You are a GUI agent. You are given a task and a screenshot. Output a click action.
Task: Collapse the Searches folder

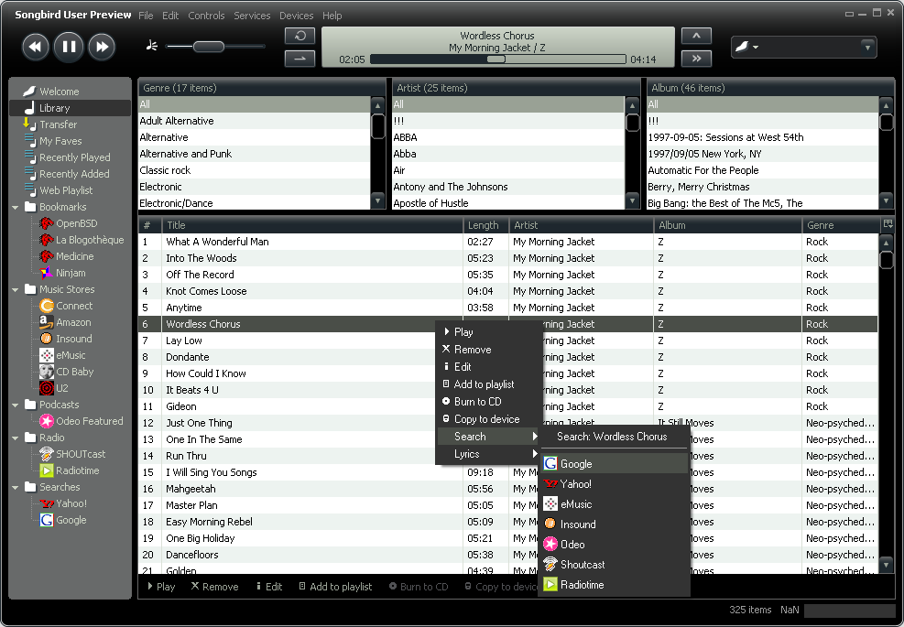(15, 487)
